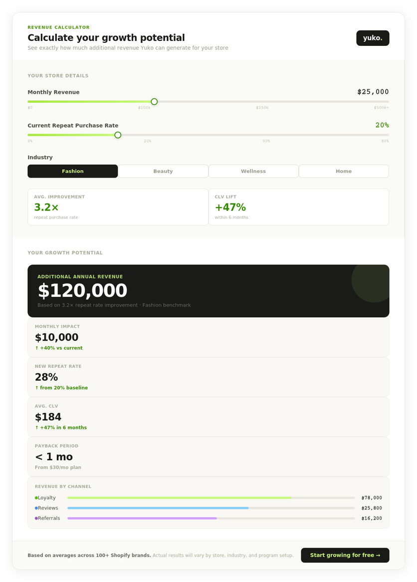Click the yuko logo badge
This screenshot has width=417, height=582.
pyautogui.click(x=372, y=37)
